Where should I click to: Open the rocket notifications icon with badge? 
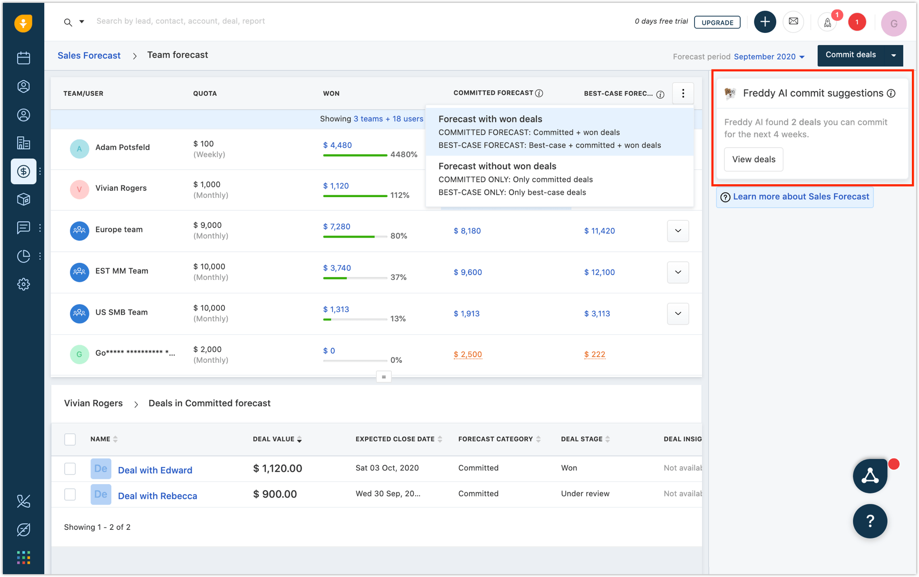(x=827, y=22)
